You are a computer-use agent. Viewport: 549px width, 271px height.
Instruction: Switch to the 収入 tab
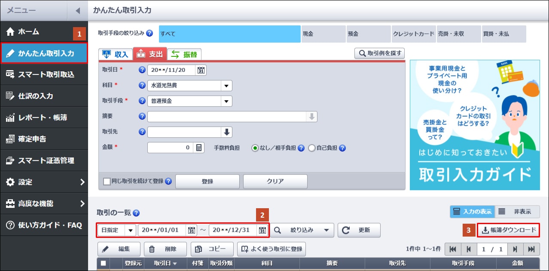(116, 54)
